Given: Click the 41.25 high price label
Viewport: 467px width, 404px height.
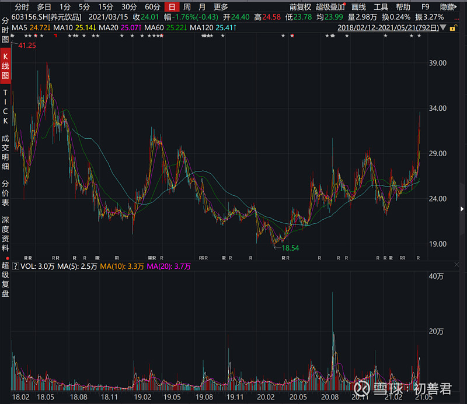Looking at the screenshot, I should (x=27, y=45).
